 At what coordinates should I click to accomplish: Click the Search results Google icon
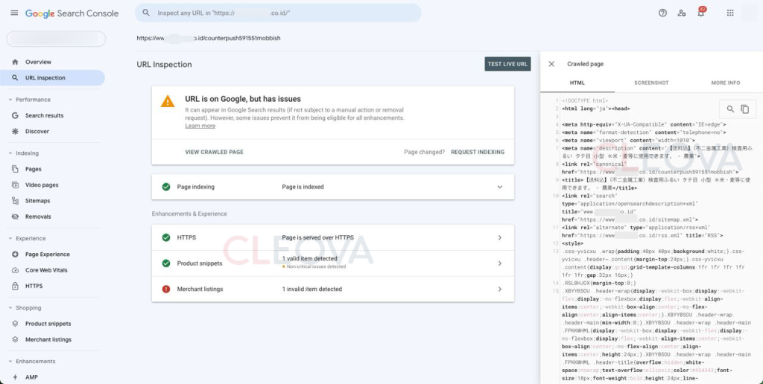[x=15, y=115]
